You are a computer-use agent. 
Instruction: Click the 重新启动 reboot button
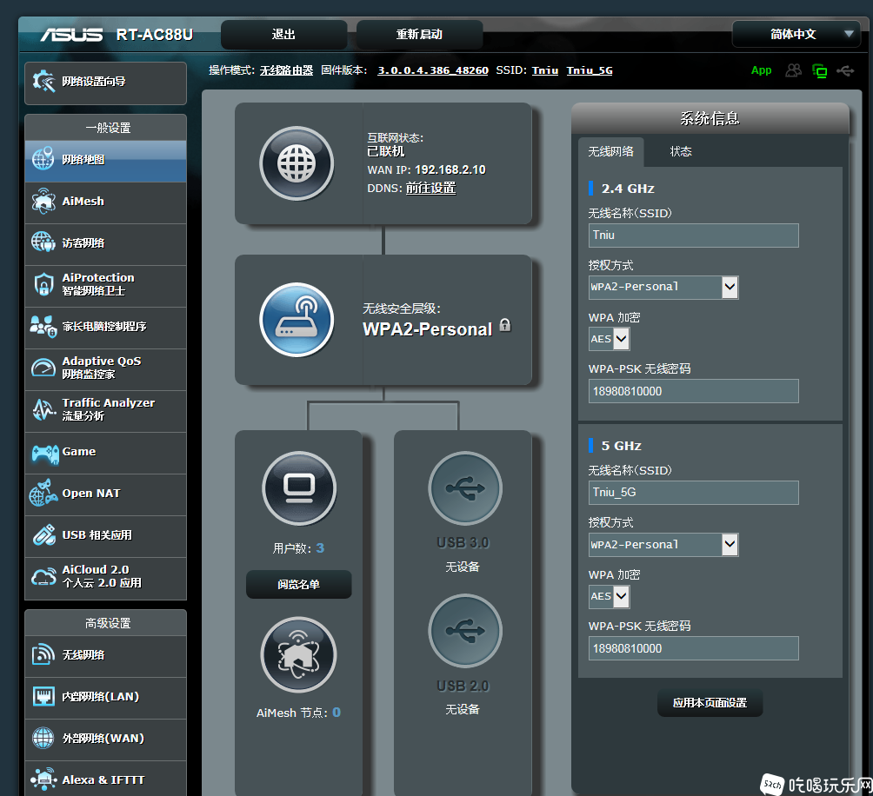(x=419, y=35)
